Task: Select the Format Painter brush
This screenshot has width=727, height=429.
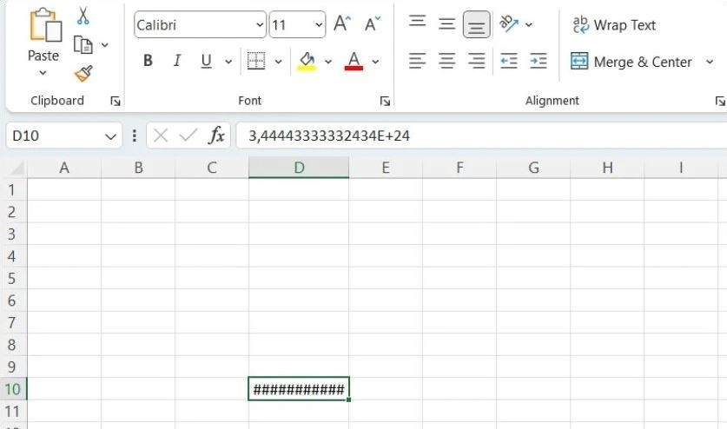Action: tap(83, 73)
